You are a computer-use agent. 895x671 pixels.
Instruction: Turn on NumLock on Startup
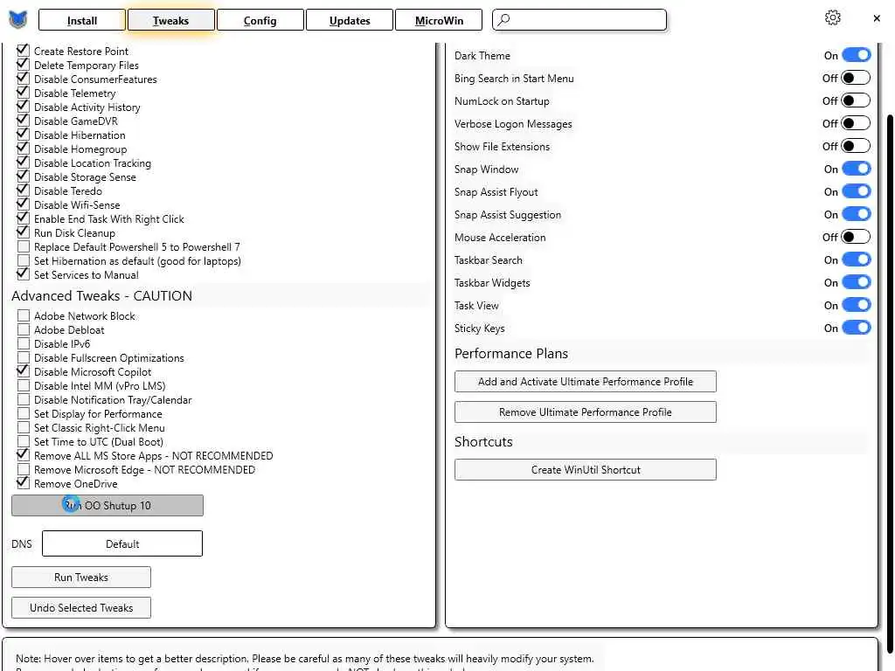pos(857,100)
